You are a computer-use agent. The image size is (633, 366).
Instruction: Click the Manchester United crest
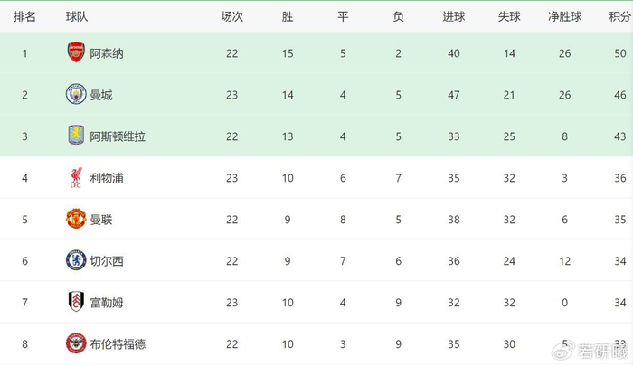[76, 219]
